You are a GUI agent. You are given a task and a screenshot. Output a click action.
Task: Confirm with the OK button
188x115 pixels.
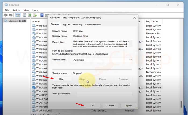point(92,105)
